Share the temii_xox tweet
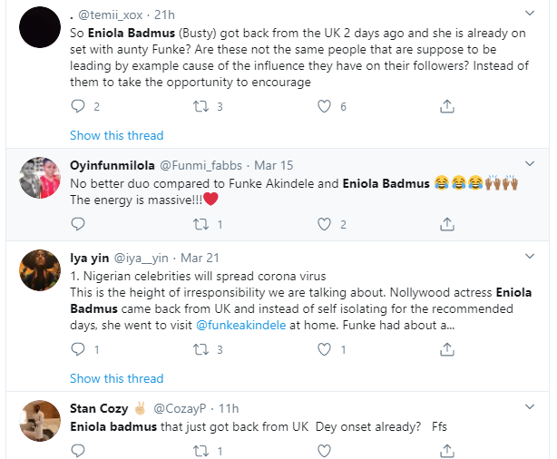Viewport: 557px width, 459px height. point(446,107)
